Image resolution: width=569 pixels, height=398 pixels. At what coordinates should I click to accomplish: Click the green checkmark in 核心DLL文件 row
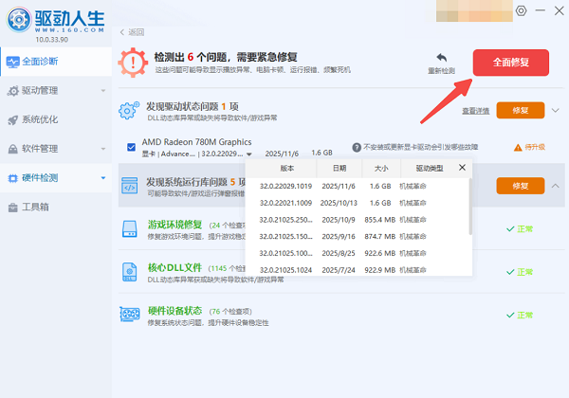tap(510, 272)
